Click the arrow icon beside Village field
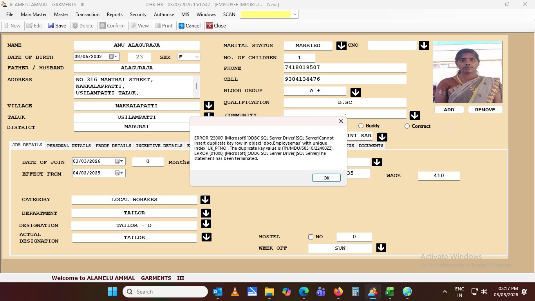 coord(209,105)
